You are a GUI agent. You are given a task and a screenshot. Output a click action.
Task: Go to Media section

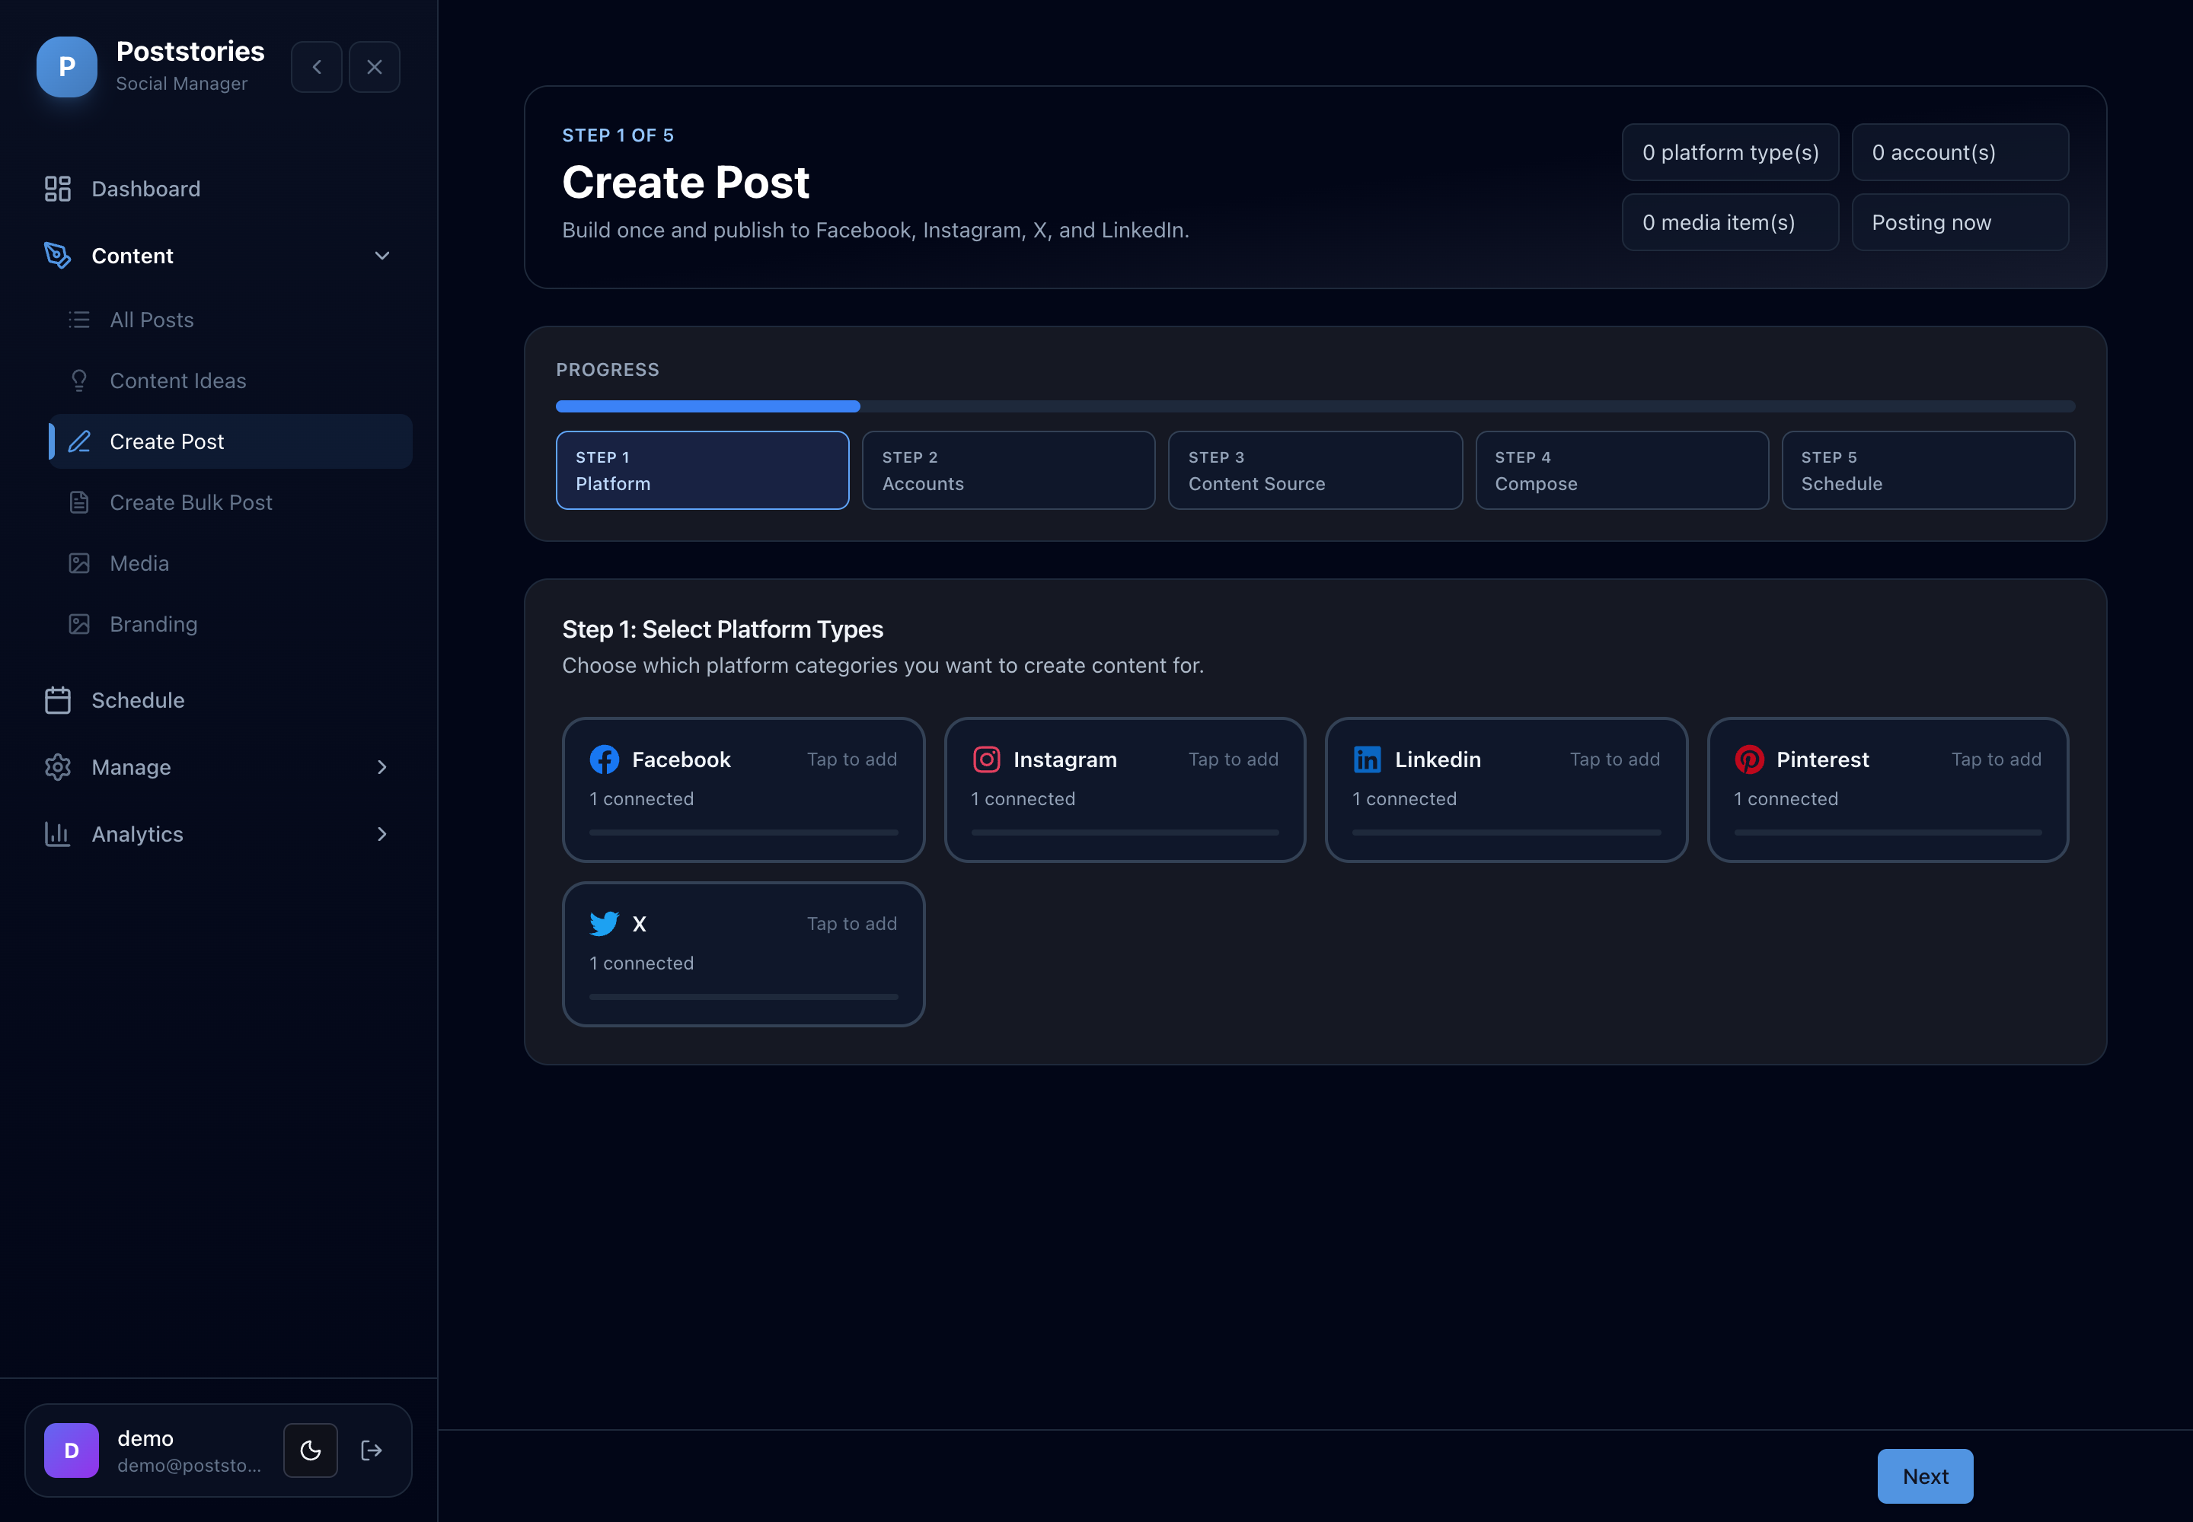(x=230, y=564)
